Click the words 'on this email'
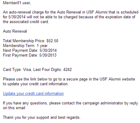 point(14,108)
